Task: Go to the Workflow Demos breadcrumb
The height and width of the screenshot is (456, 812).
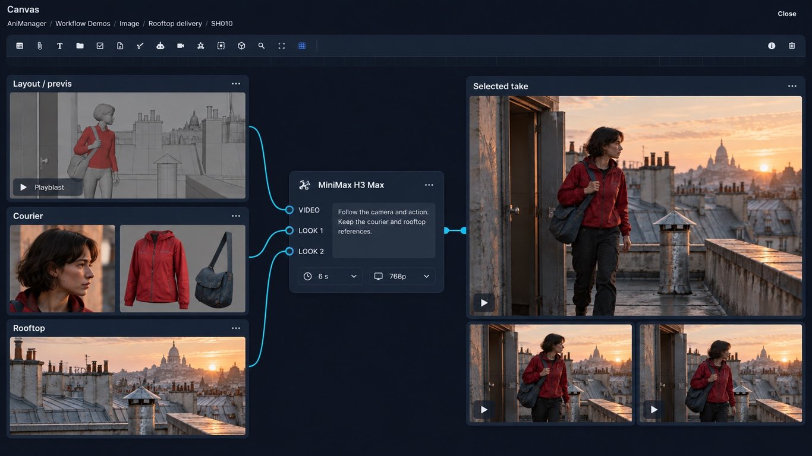Action: click(x=83, y=24)
